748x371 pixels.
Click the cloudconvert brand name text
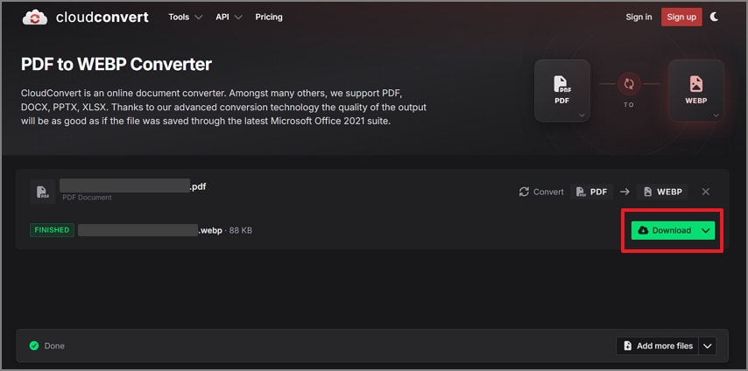(x=102, y=17)
